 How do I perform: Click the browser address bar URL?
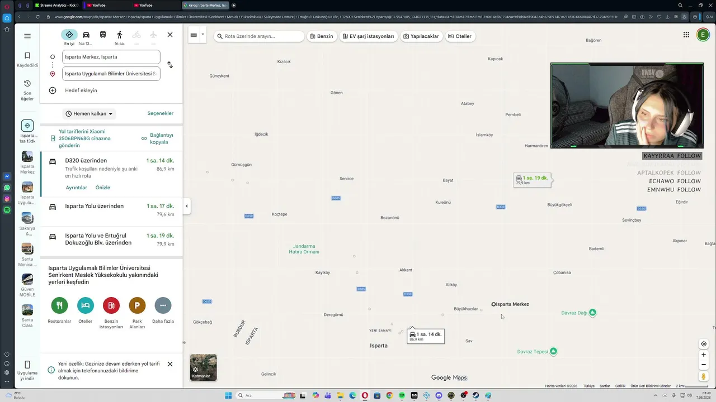pyautogui.click(x=336, y=17)
